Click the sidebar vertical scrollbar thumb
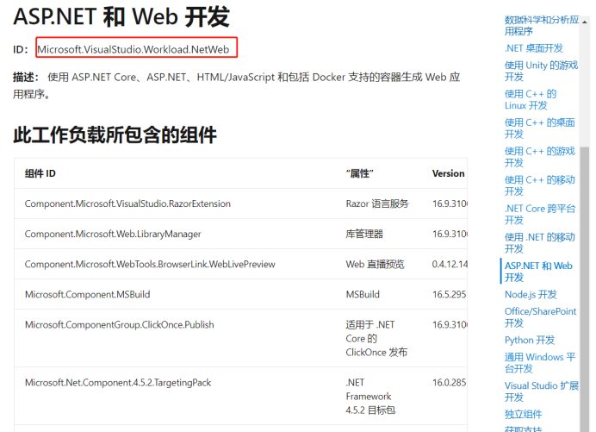Screen dimensions: 596x432 point(584,289)
